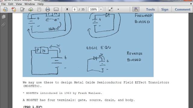
Task: Go to previous page arrow button
Action: (67, 9)
